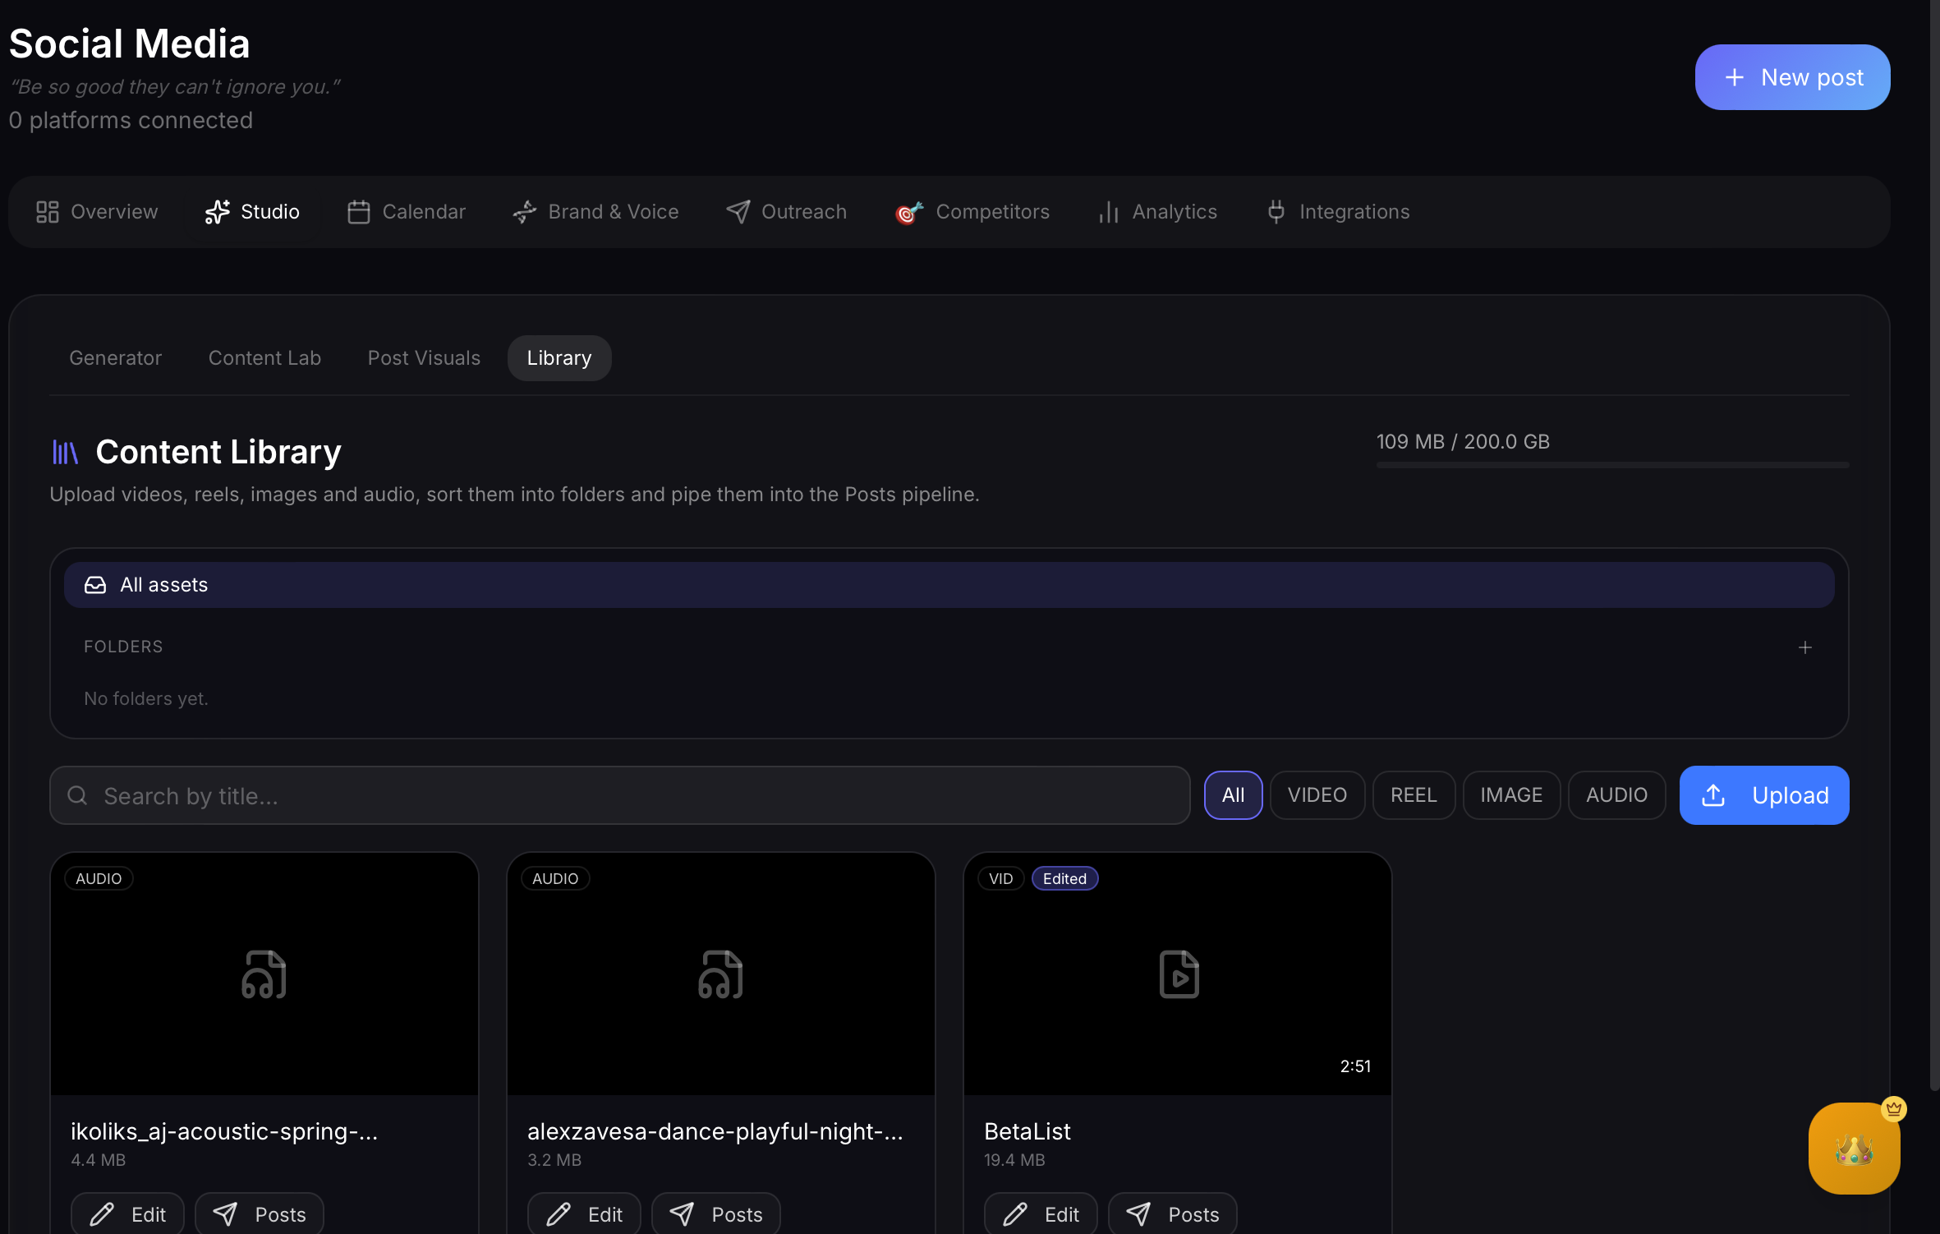Click the 4.4 MB file size

tap(98, 1160)
